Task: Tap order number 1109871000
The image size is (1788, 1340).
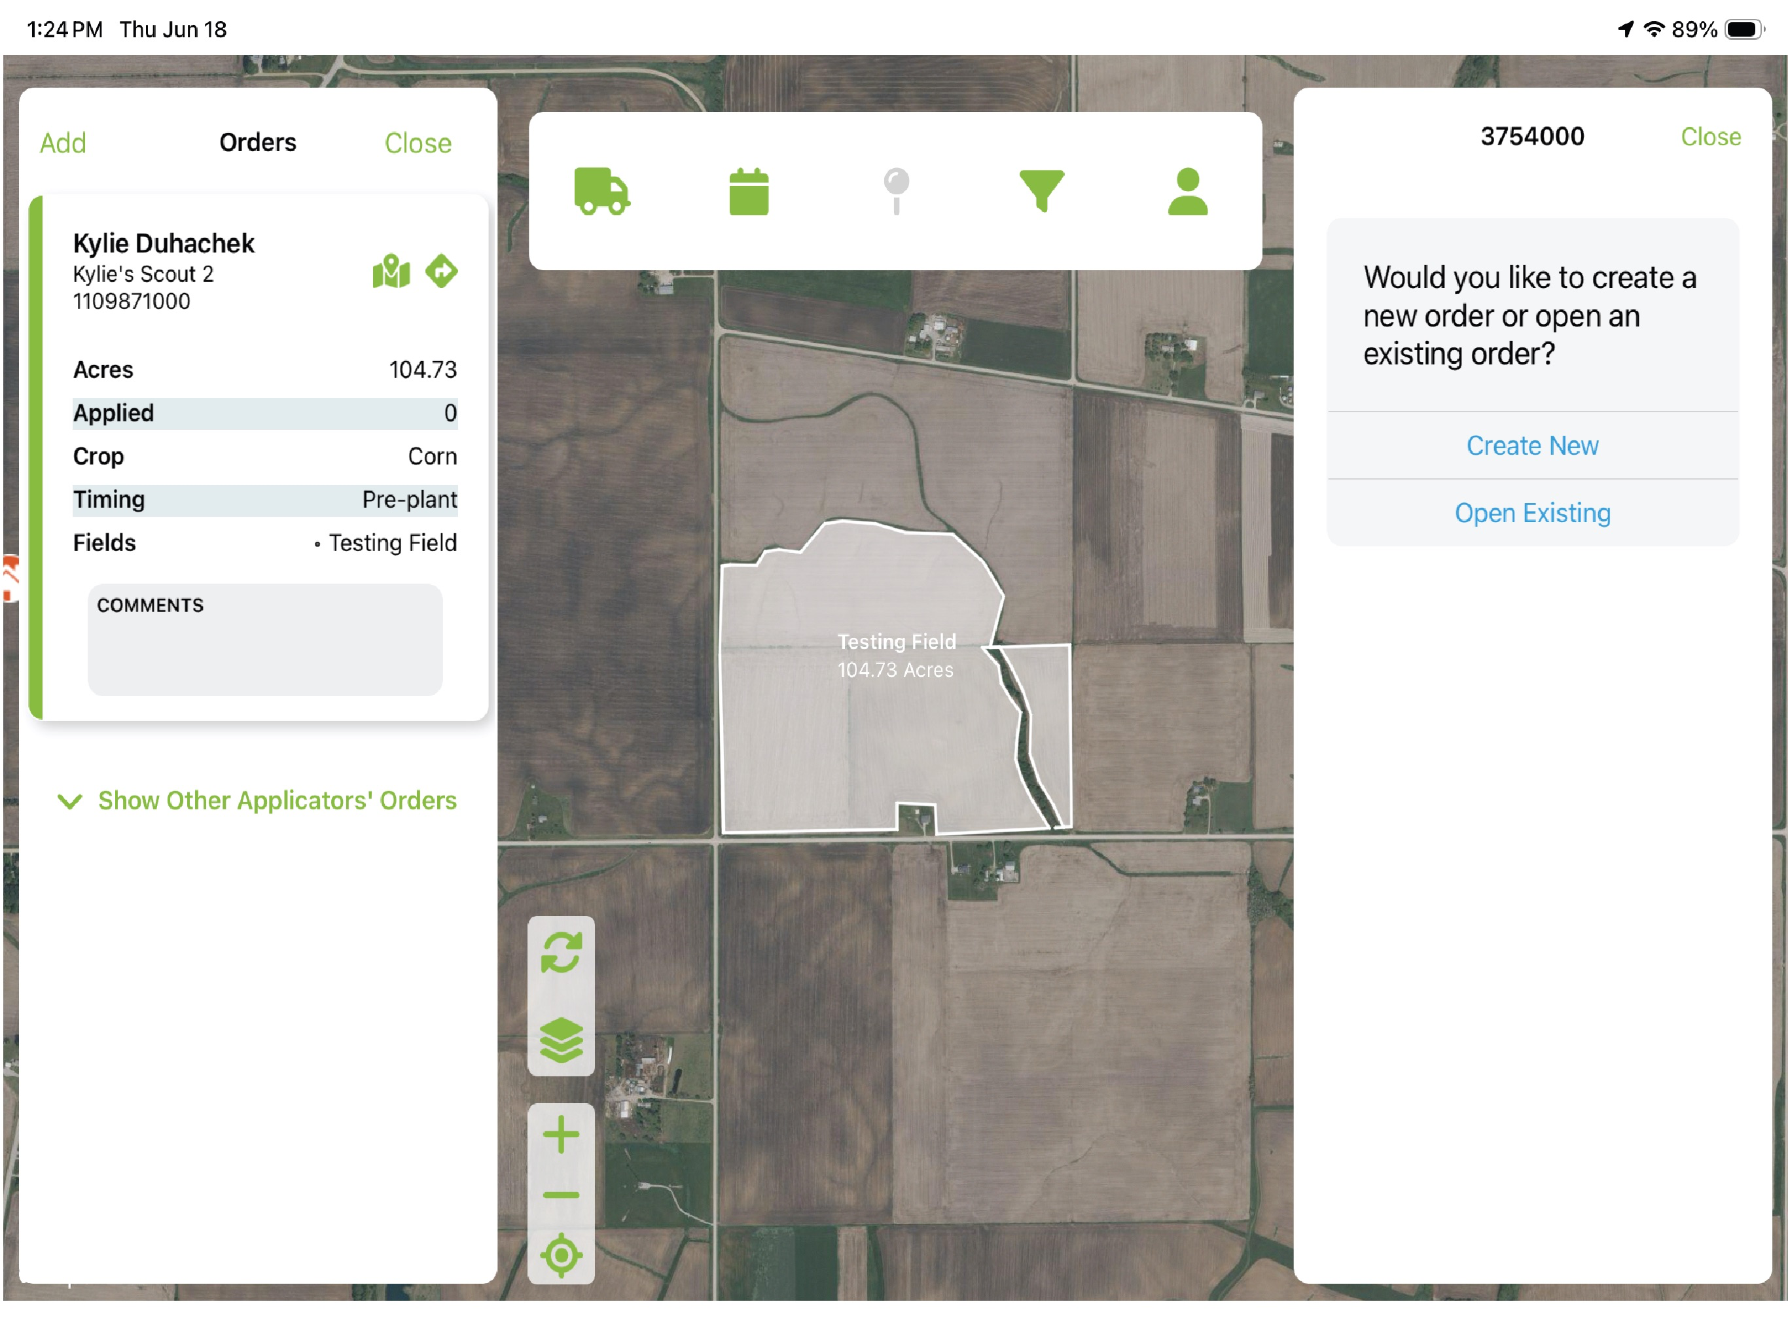Action: click(132, 302)
